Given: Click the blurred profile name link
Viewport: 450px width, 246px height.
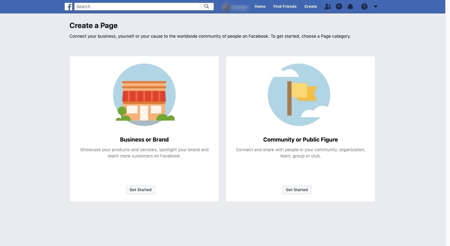Looking at the screenshot, I should pyautogui.click(x=235, y=7).
